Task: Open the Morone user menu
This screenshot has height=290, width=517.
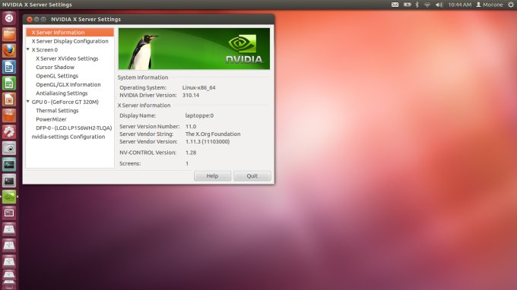Action: (490, 5)
